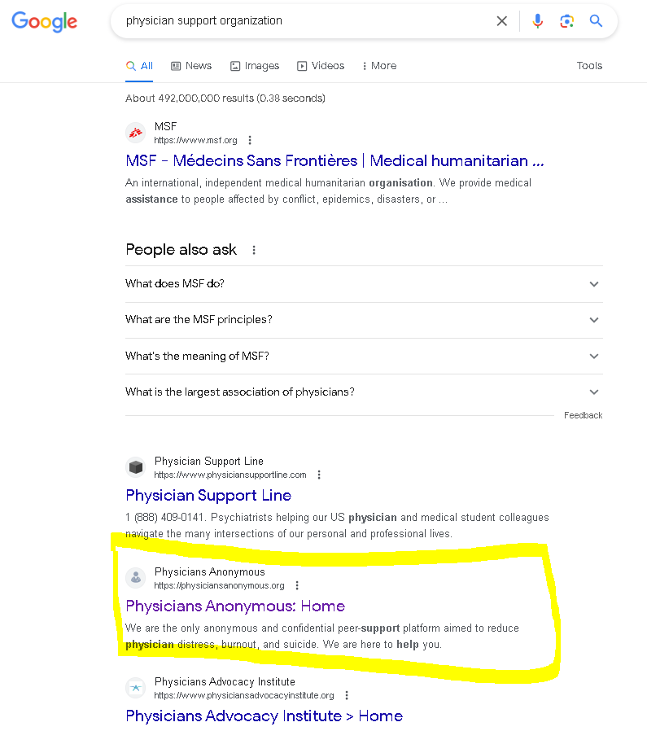
Task: Click the https://www.physiciansupportline.com URL text
Action: click(x=230, y=475)
